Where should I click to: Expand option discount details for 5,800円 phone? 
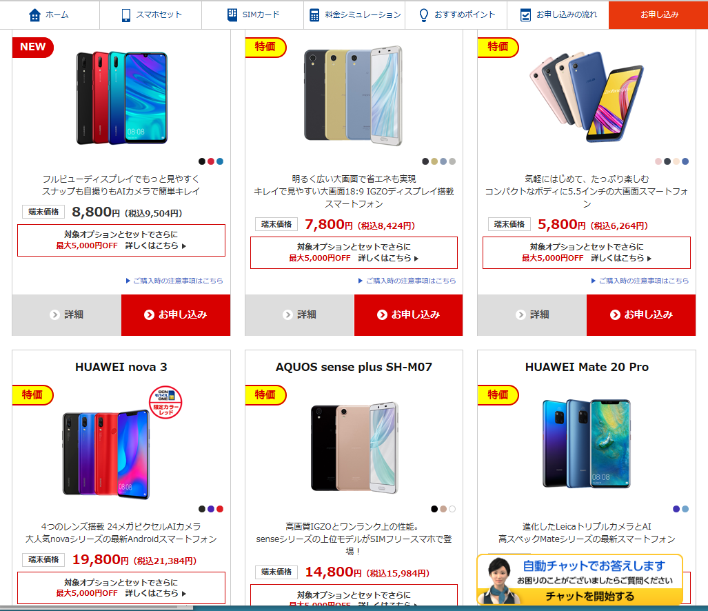click(586, 252)
